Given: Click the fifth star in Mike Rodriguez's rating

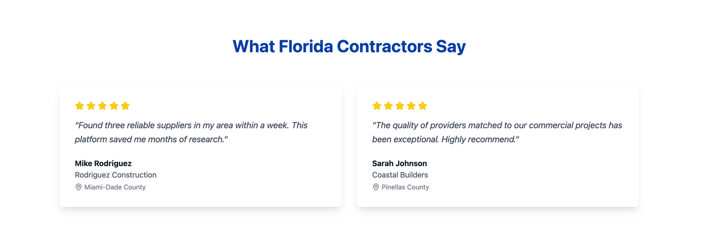Looking at the screenshot, I should point(126,106).
